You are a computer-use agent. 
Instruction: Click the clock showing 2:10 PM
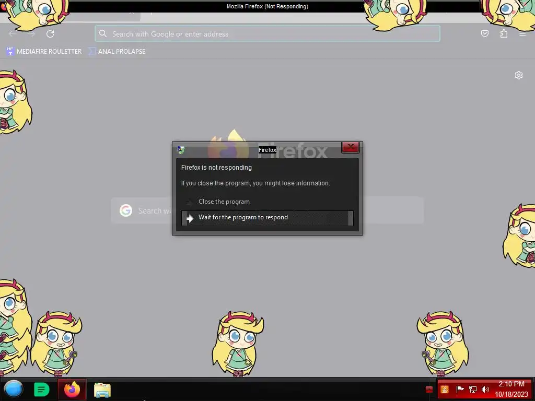point(511,389)
